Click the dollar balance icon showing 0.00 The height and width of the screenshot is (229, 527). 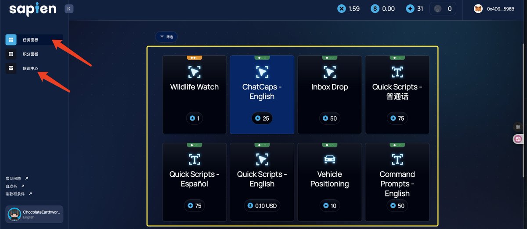(x=375, y=9)
